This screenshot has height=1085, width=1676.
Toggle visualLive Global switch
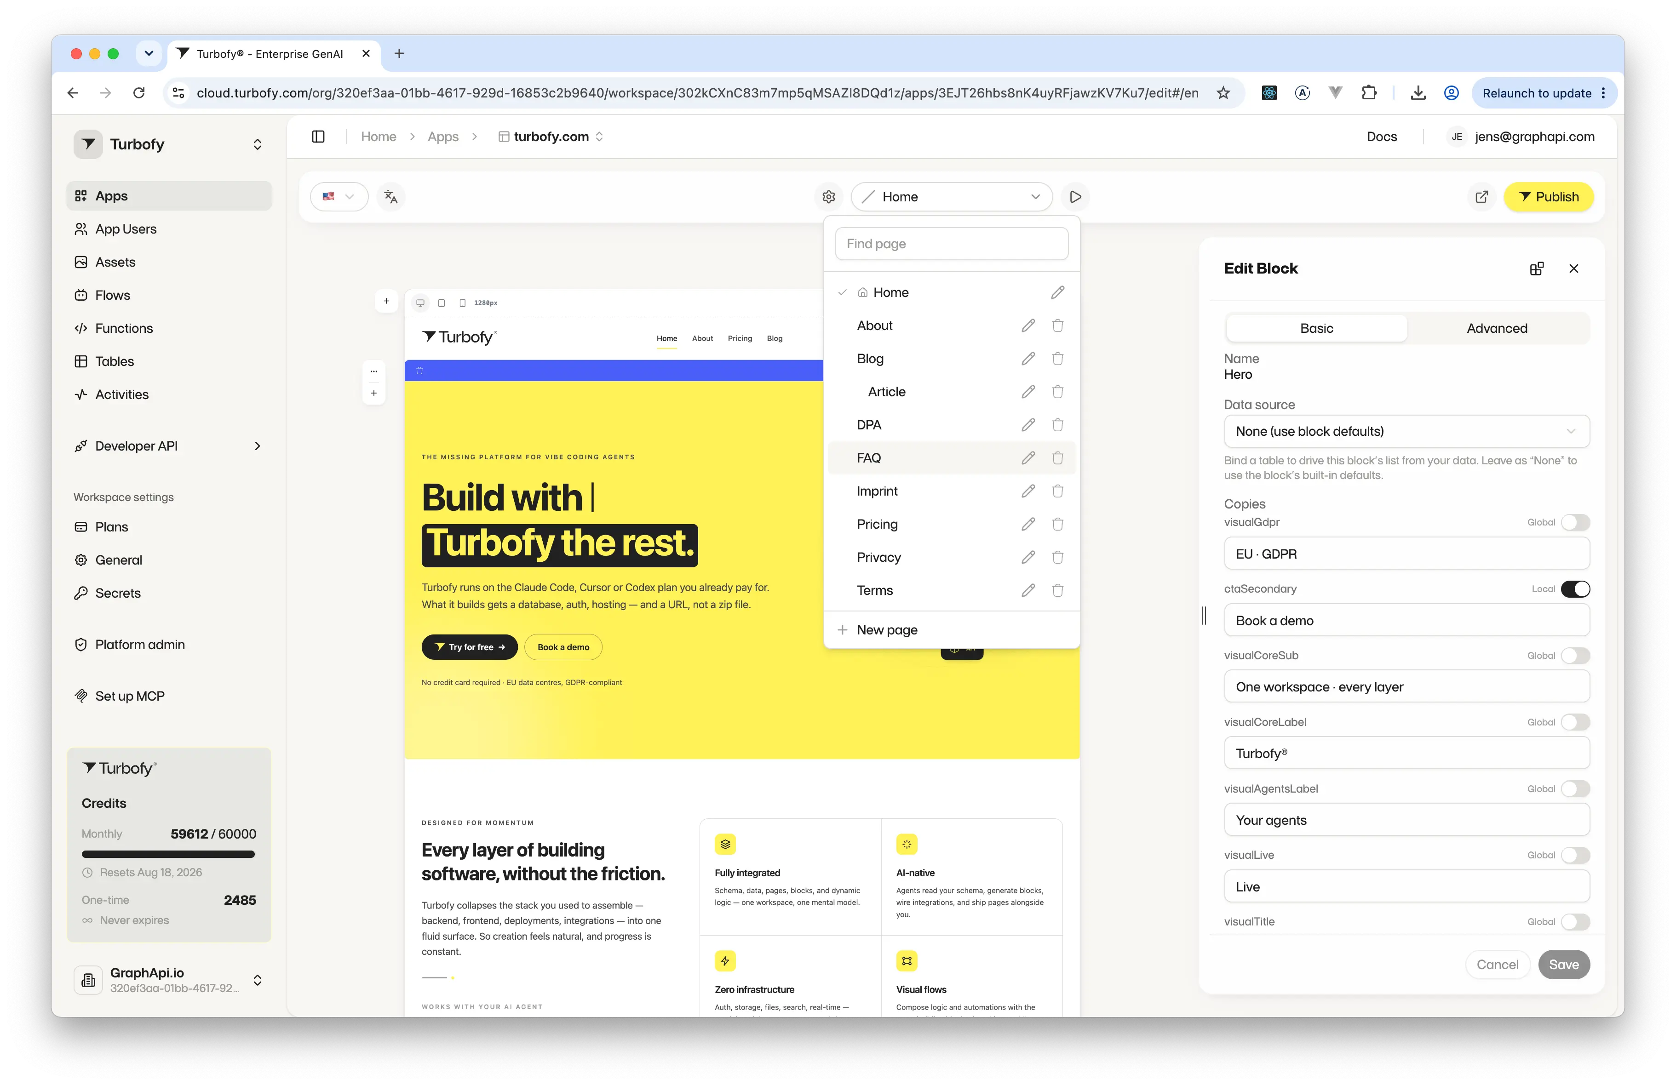pos(1575,856)
